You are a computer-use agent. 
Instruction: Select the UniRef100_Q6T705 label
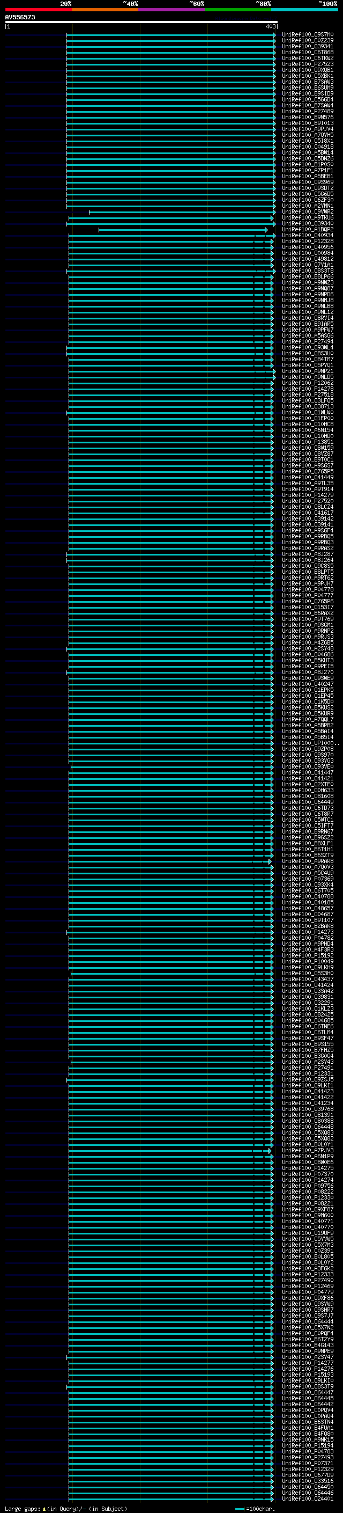pos(308,890)
